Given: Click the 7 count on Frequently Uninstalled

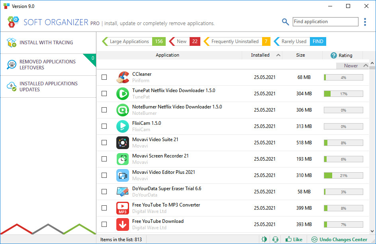Looking at the screenshot, I should (x=266, y=41).
